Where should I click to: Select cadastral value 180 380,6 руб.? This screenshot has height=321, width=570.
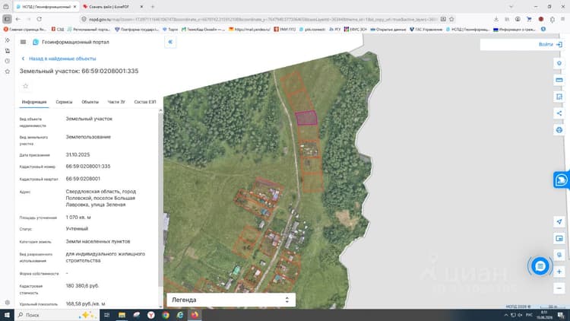tap(83, 286)
